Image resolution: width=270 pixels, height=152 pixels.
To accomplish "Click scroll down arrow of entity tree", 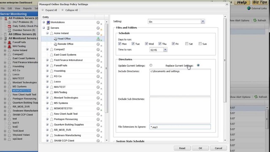I will (x=106, y=140).
